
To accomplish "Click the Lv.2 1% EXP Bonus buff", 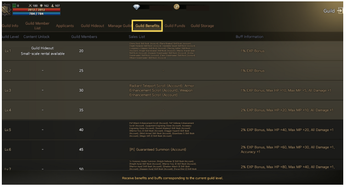I will [252, 71].
